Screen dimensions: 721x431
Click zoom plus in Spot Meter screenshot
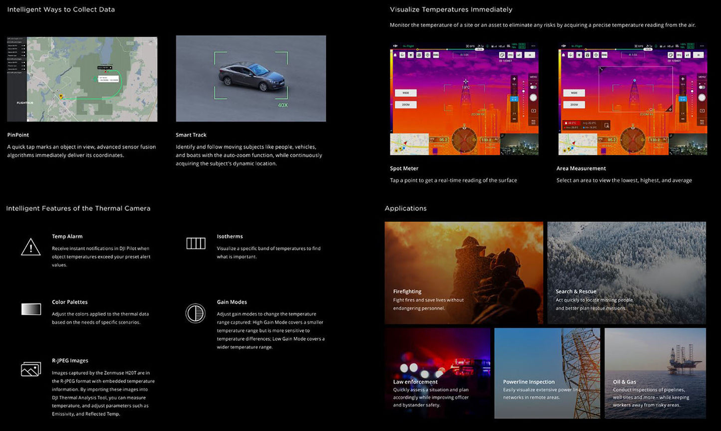pyautogui.click(x=514, y=79)
